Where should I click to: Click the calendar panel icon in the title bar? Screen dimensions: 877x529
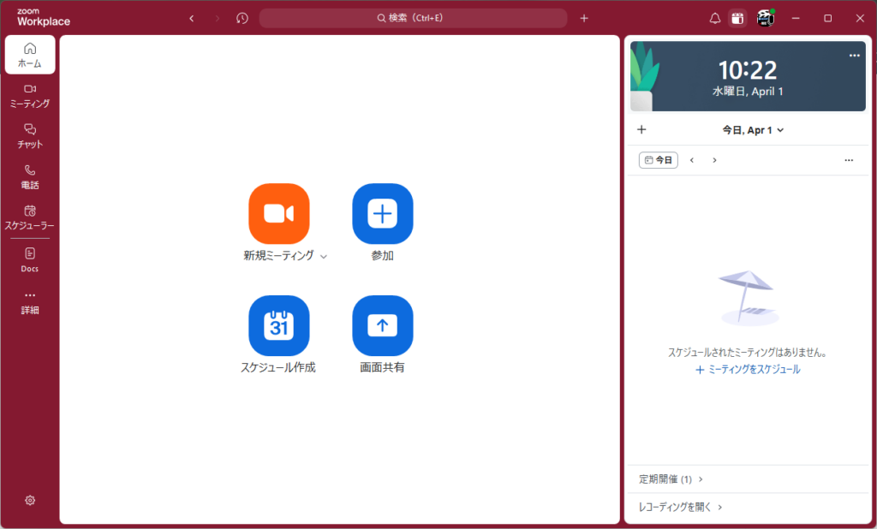point(737,18)
